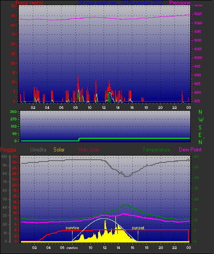Image resolution: width=214 pixels, height=254 pixels.
Task: Click the Pressione axis title
Action: [x=180, y=3]
